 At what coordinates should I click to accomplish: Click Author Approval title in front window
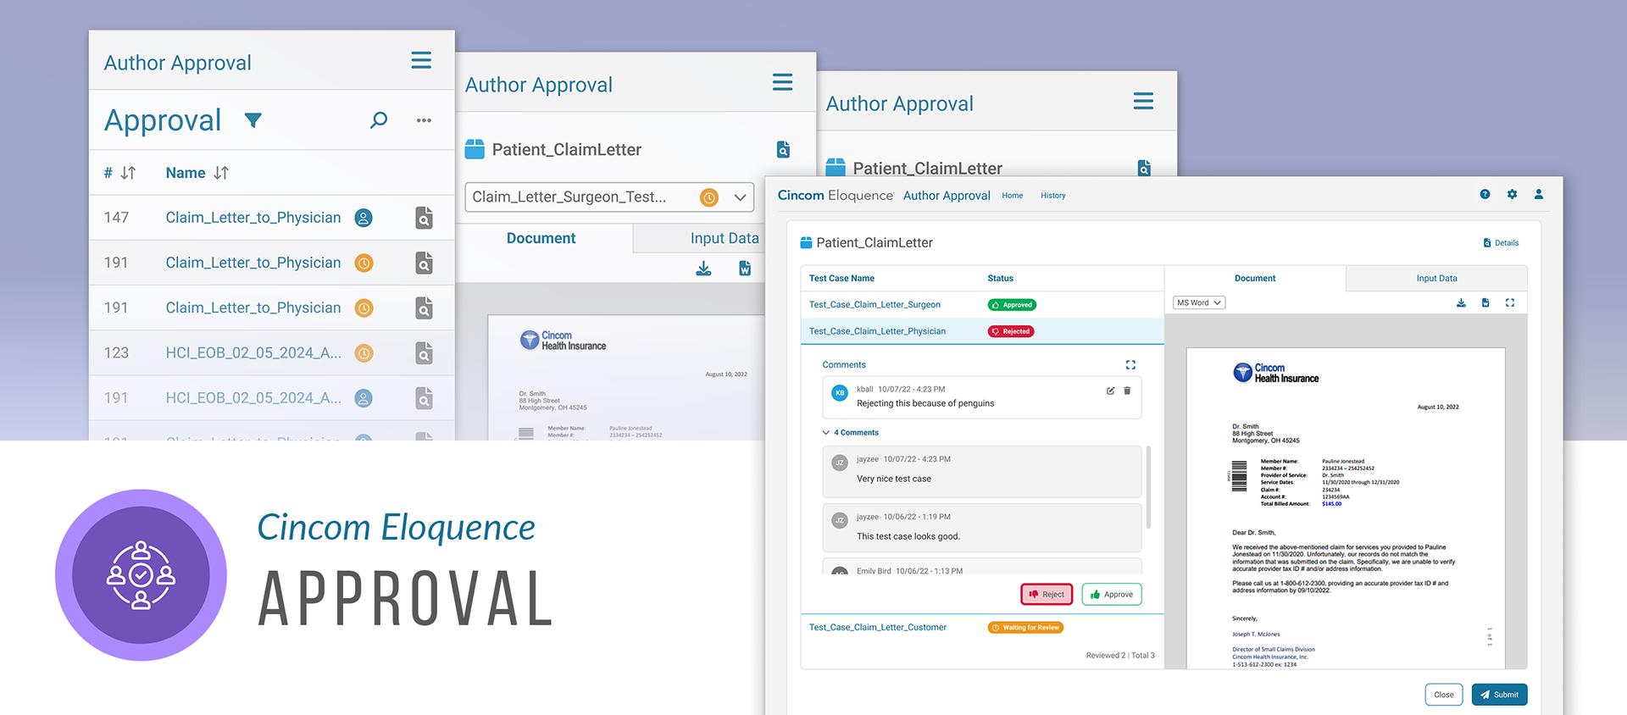point(947,196)
